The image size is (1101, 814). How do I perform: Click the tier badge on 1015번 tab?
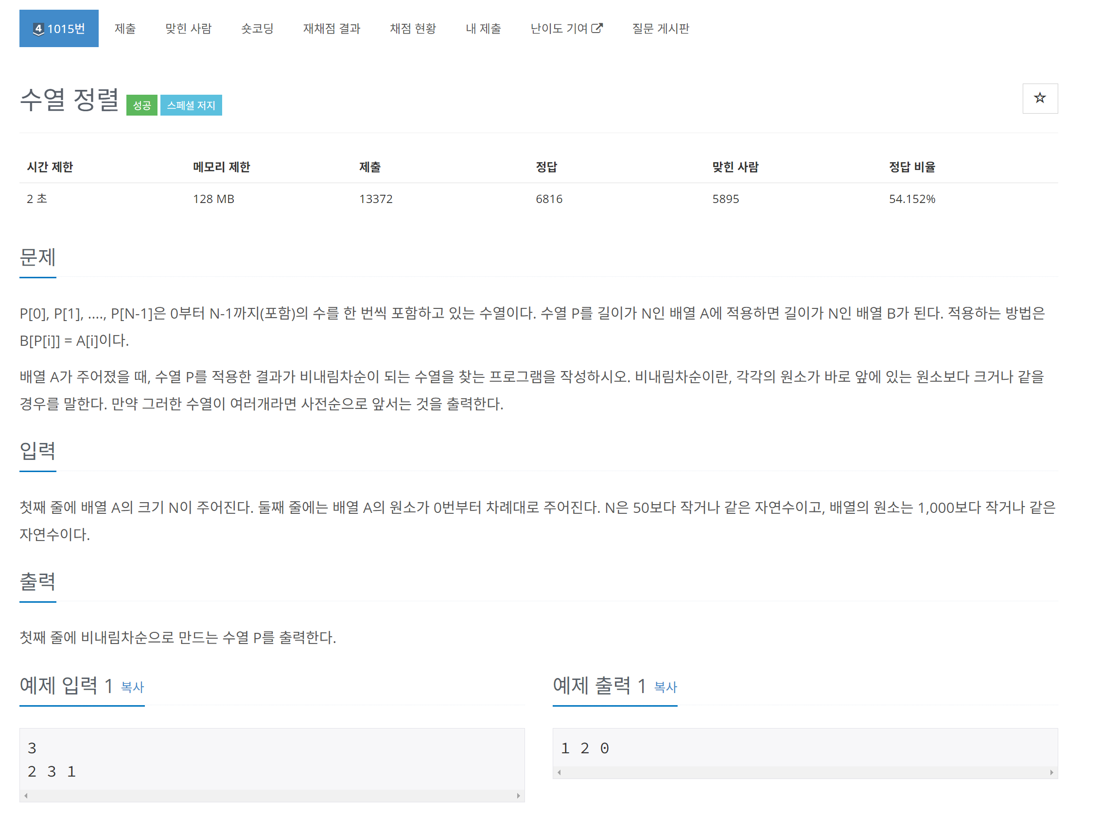38,29
